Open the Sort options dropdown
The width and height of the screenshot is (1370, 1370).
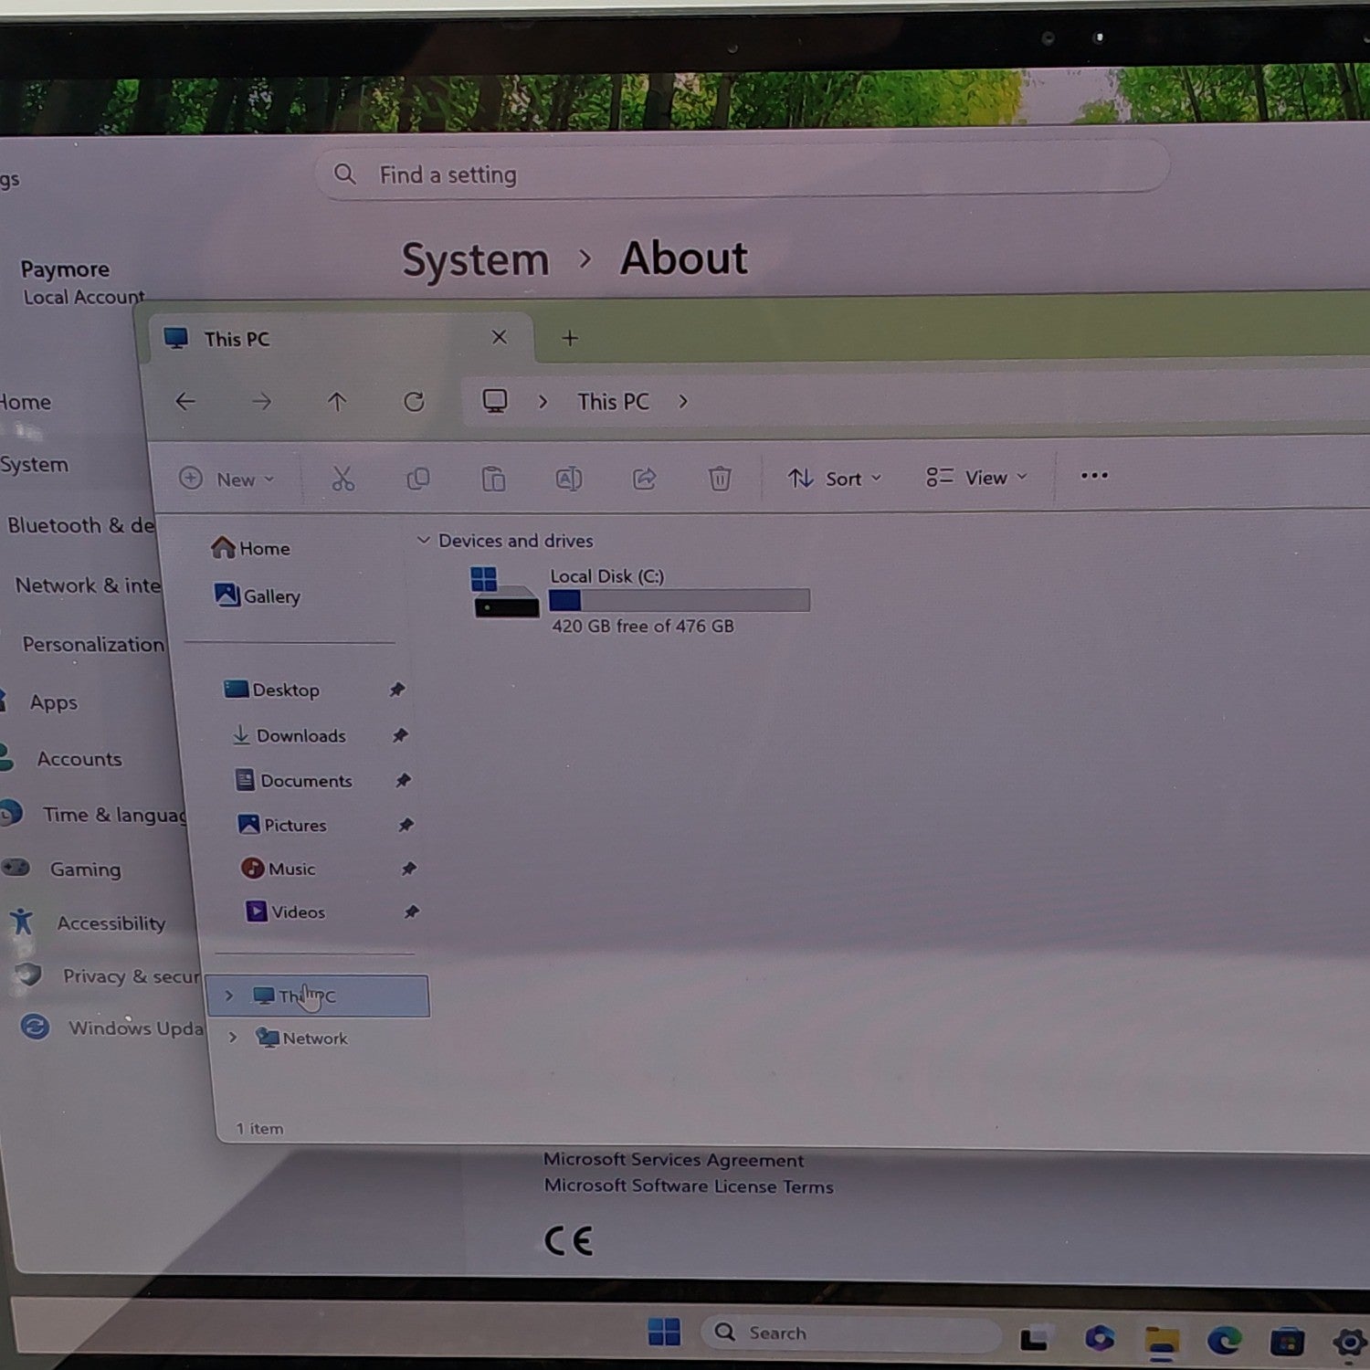835,479
